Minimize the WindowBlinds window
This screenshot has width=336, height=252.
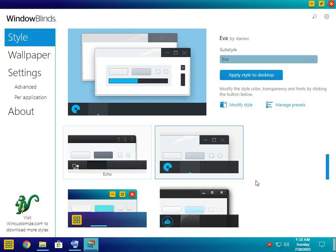312,4
